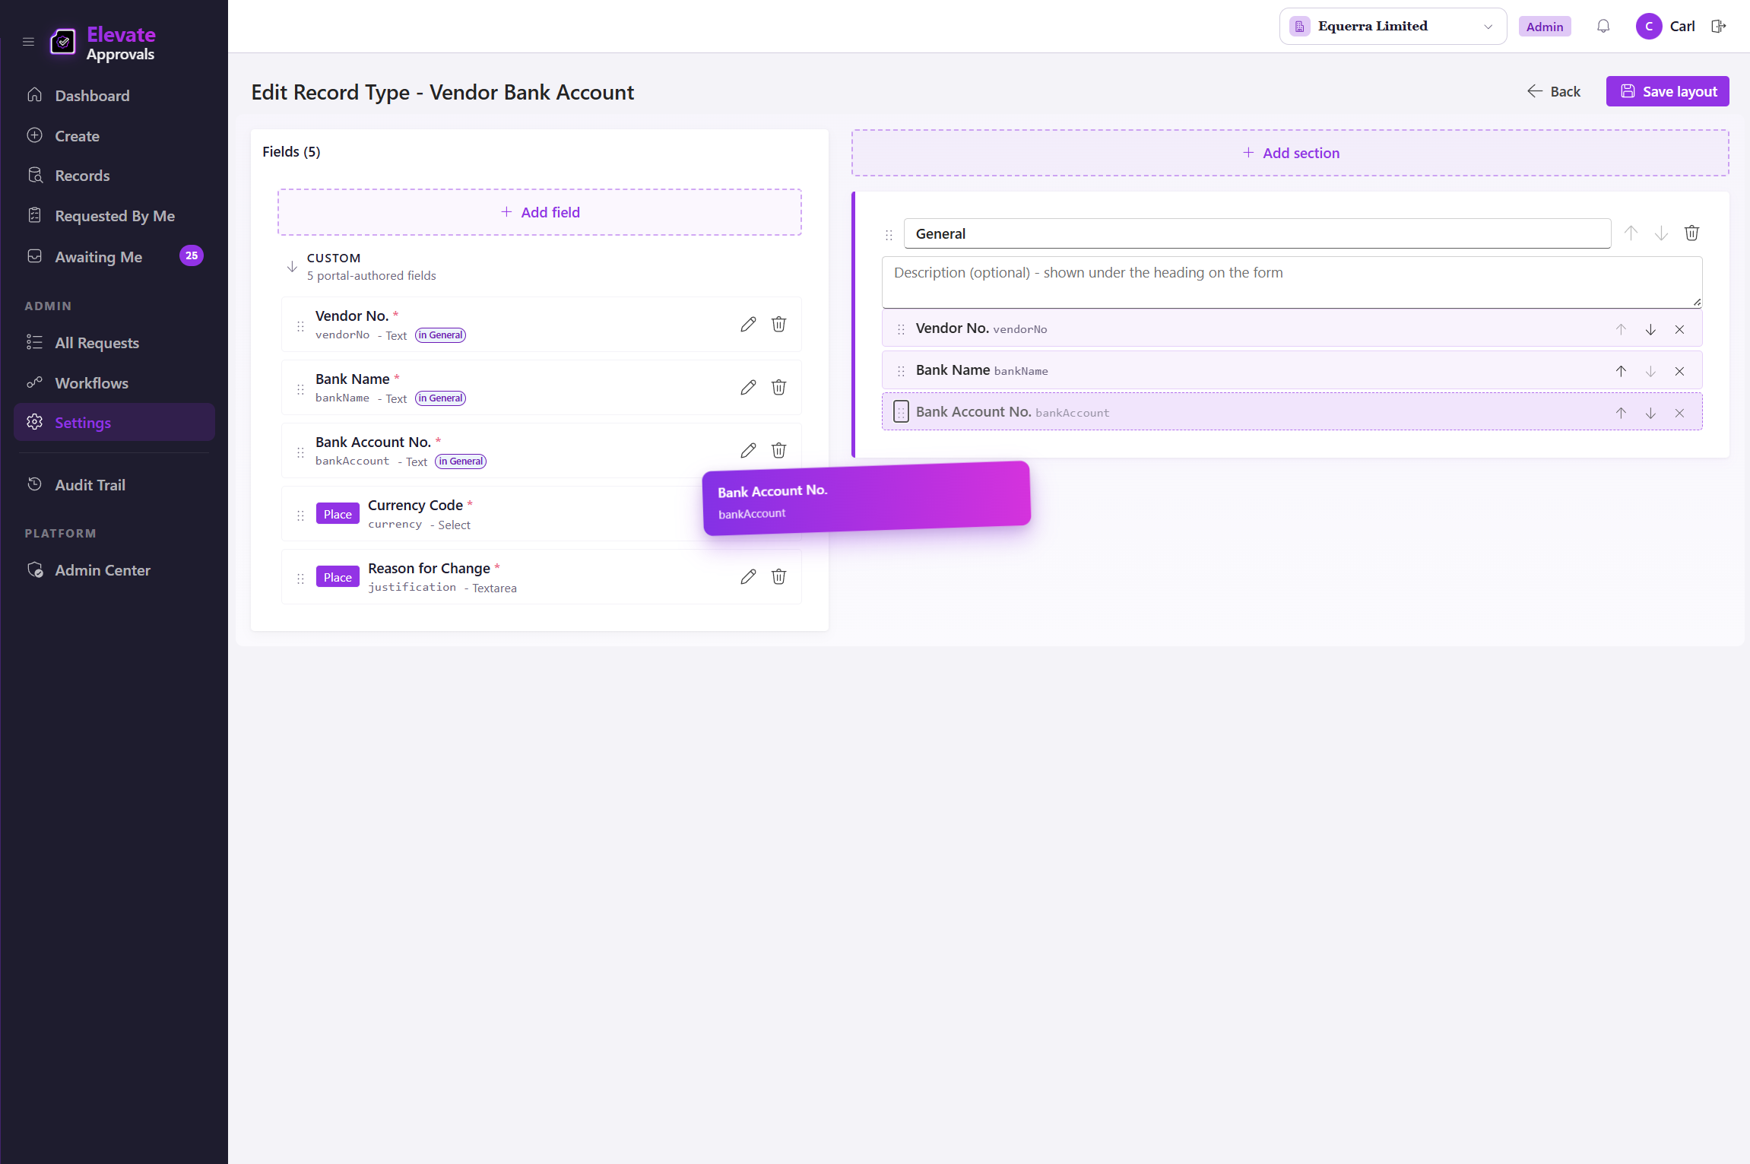Viewport: 1750px width, 1164px height.
Task: Click the Elevate Approvals logo
Action: [103, 43]
